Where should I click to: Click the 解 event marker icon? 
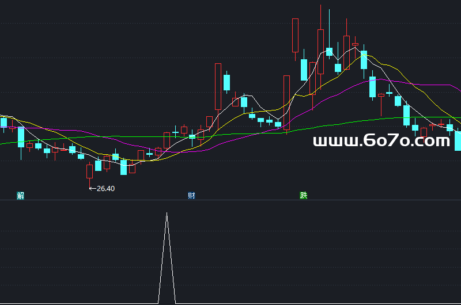(x=21, y=196)
